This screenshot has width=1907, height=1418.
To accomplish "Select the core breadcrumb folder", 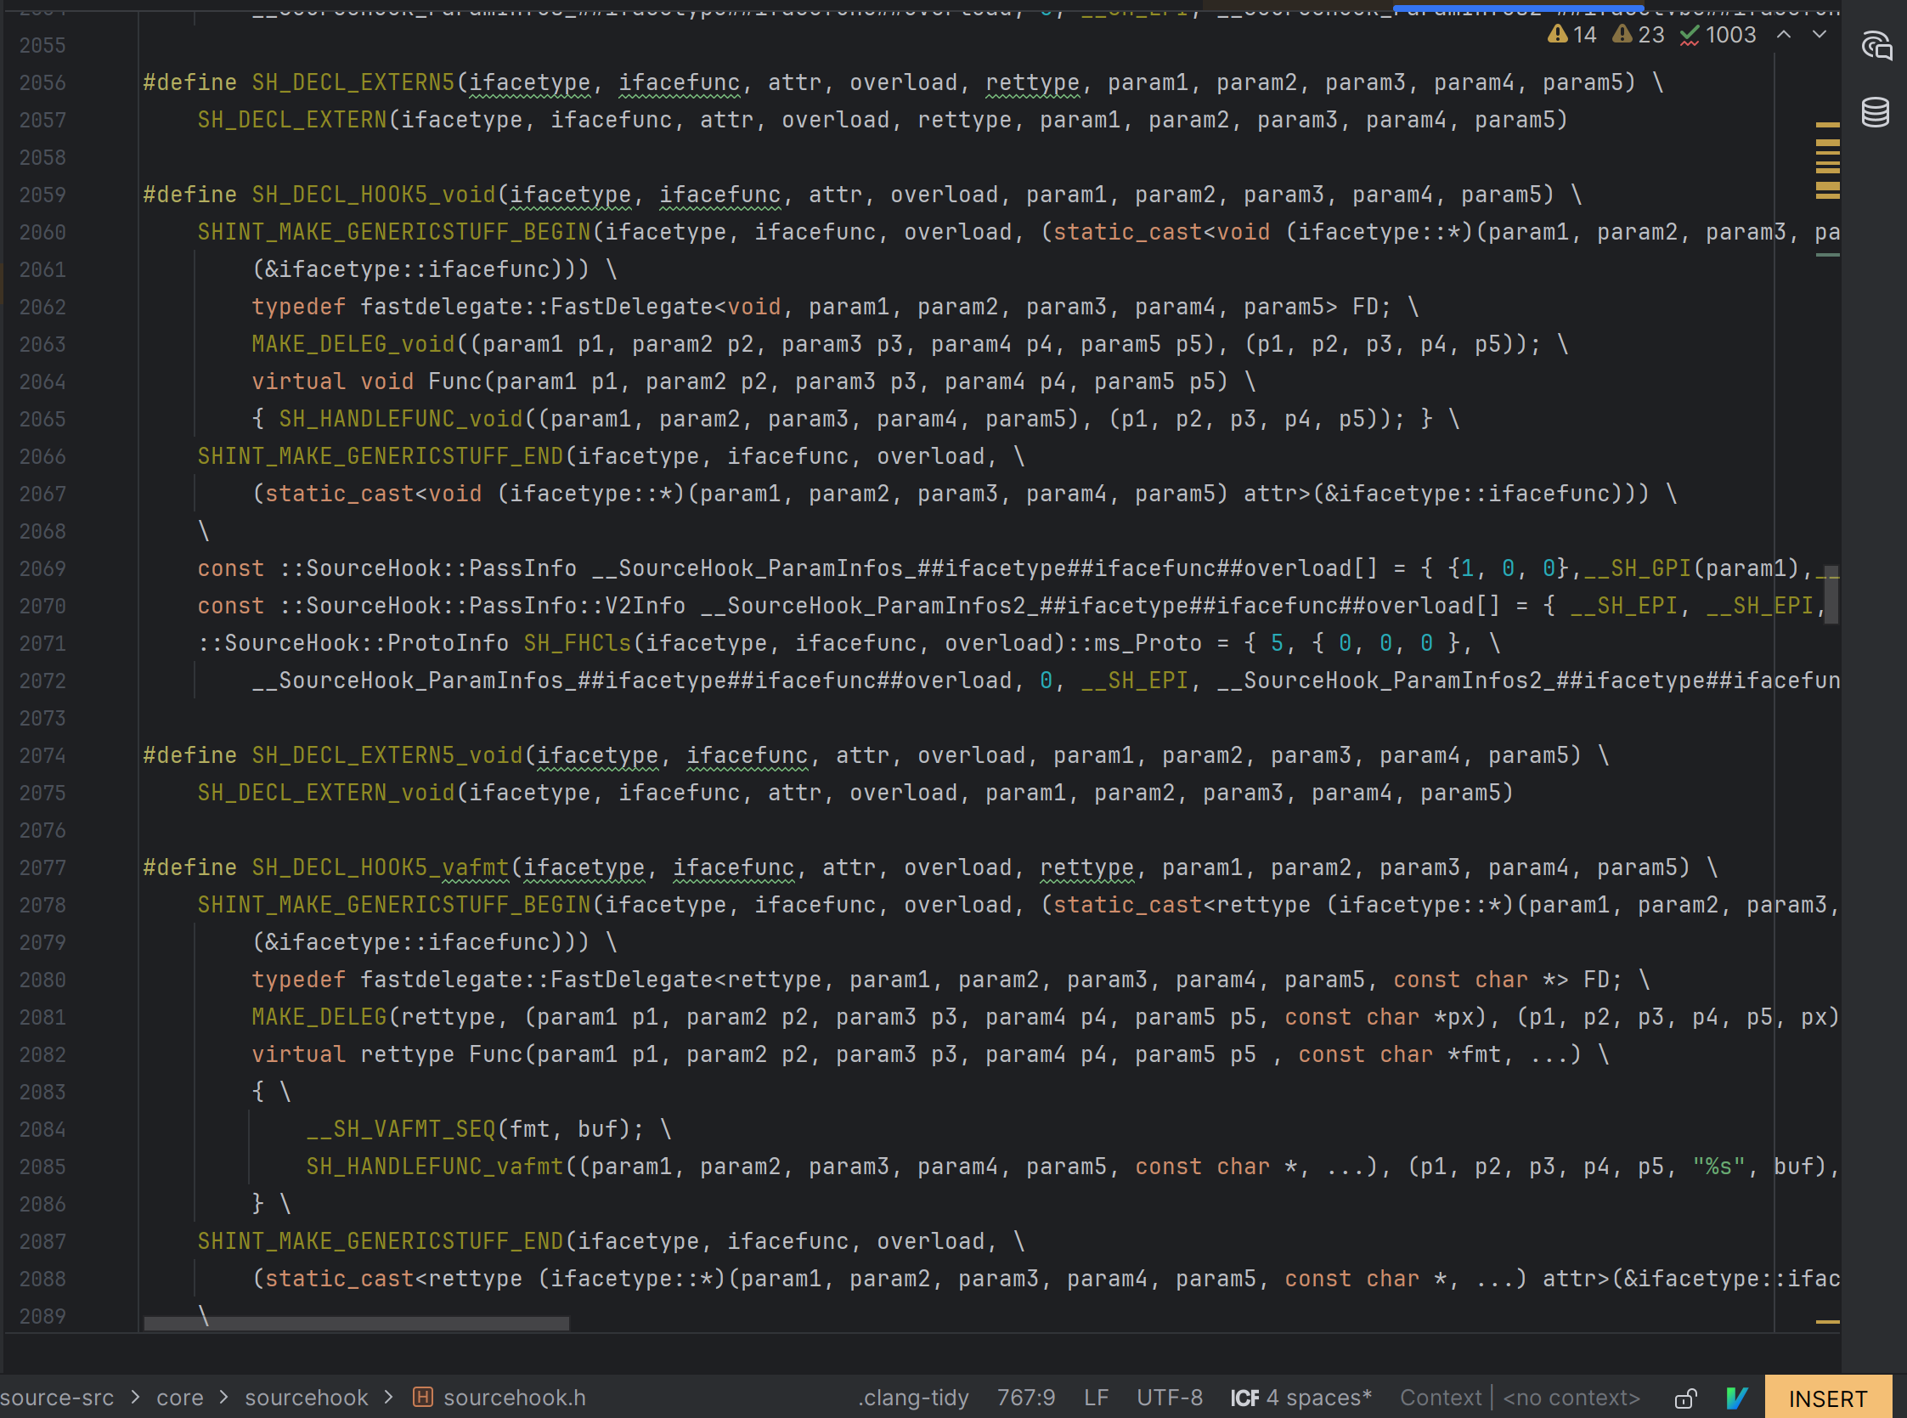I will 179,1398.
